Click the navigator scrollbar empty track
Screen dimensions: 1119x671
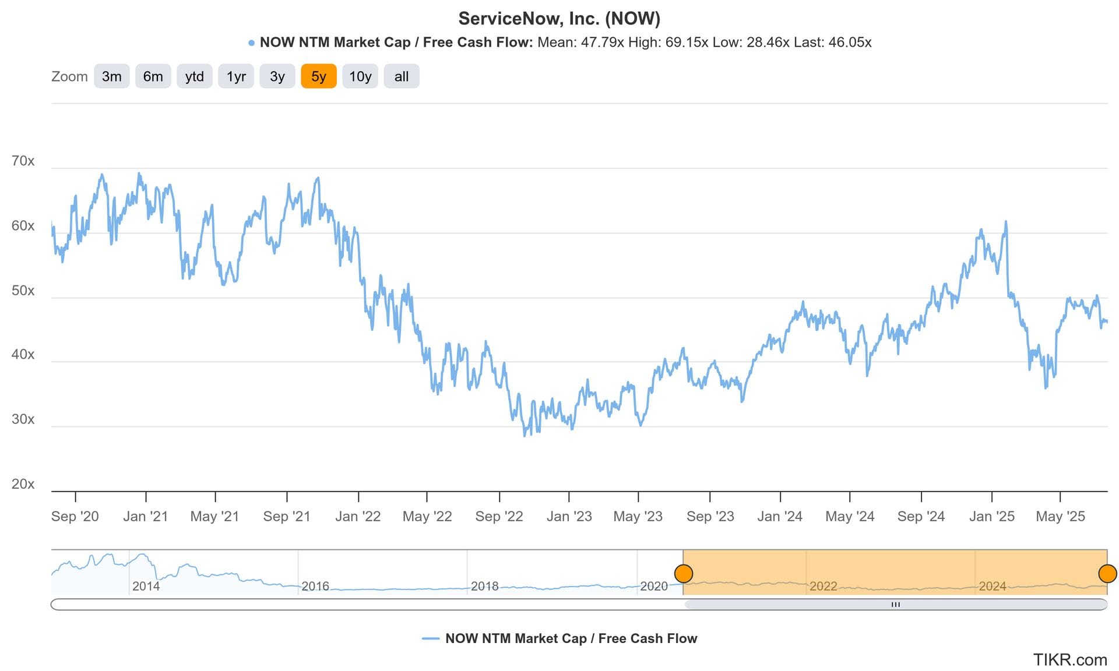coord(367,605)
